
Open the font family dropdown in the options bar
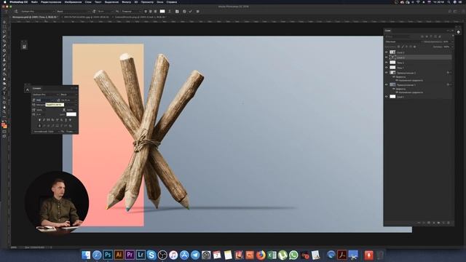point(37,12)
